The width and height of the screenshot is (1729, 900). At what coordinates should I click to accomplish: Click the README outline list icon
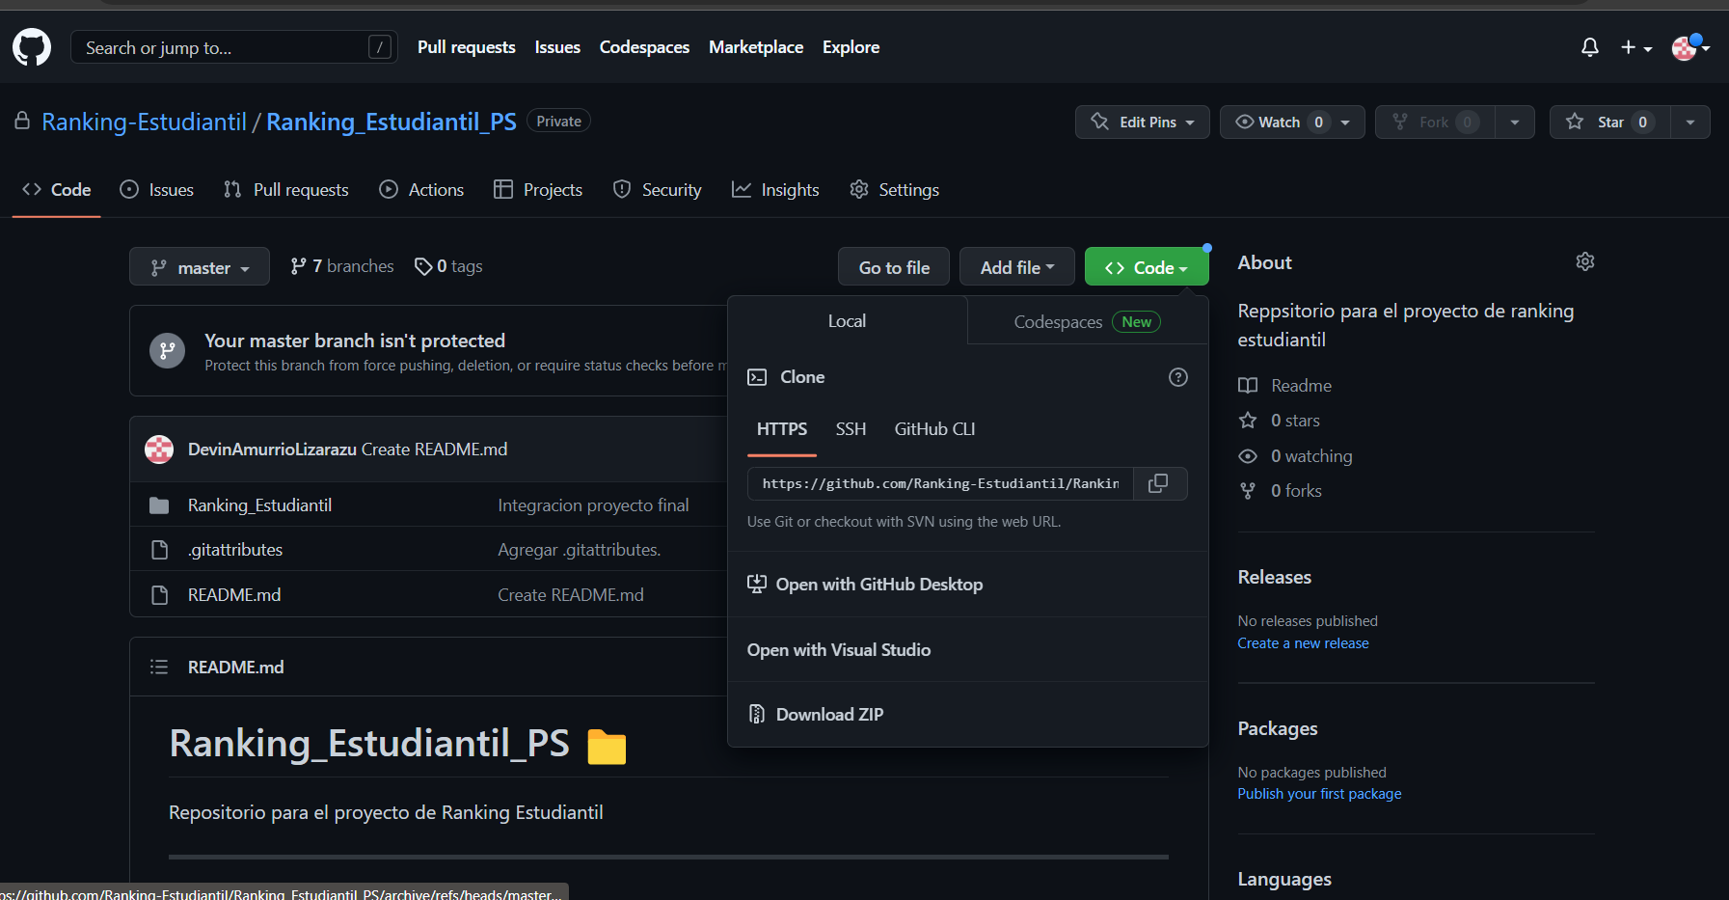click(159, 667)
